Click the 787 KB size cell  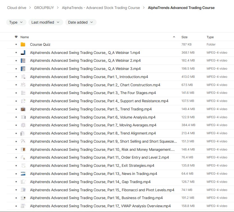(x=187, y=44)
